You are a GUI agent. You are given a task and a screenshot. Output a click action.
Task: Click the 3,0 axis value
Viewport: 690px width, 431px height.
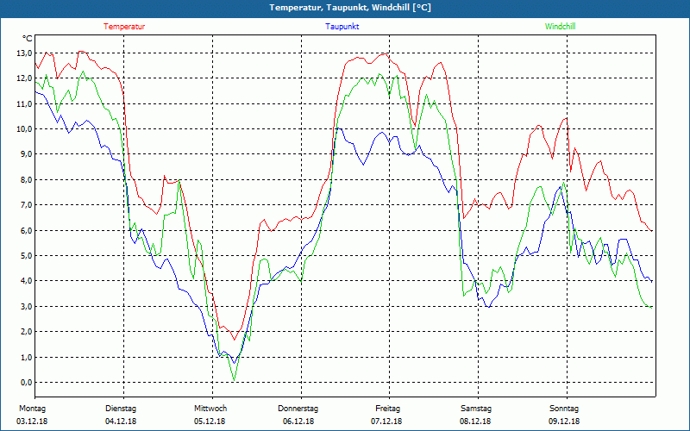(27, 307)
